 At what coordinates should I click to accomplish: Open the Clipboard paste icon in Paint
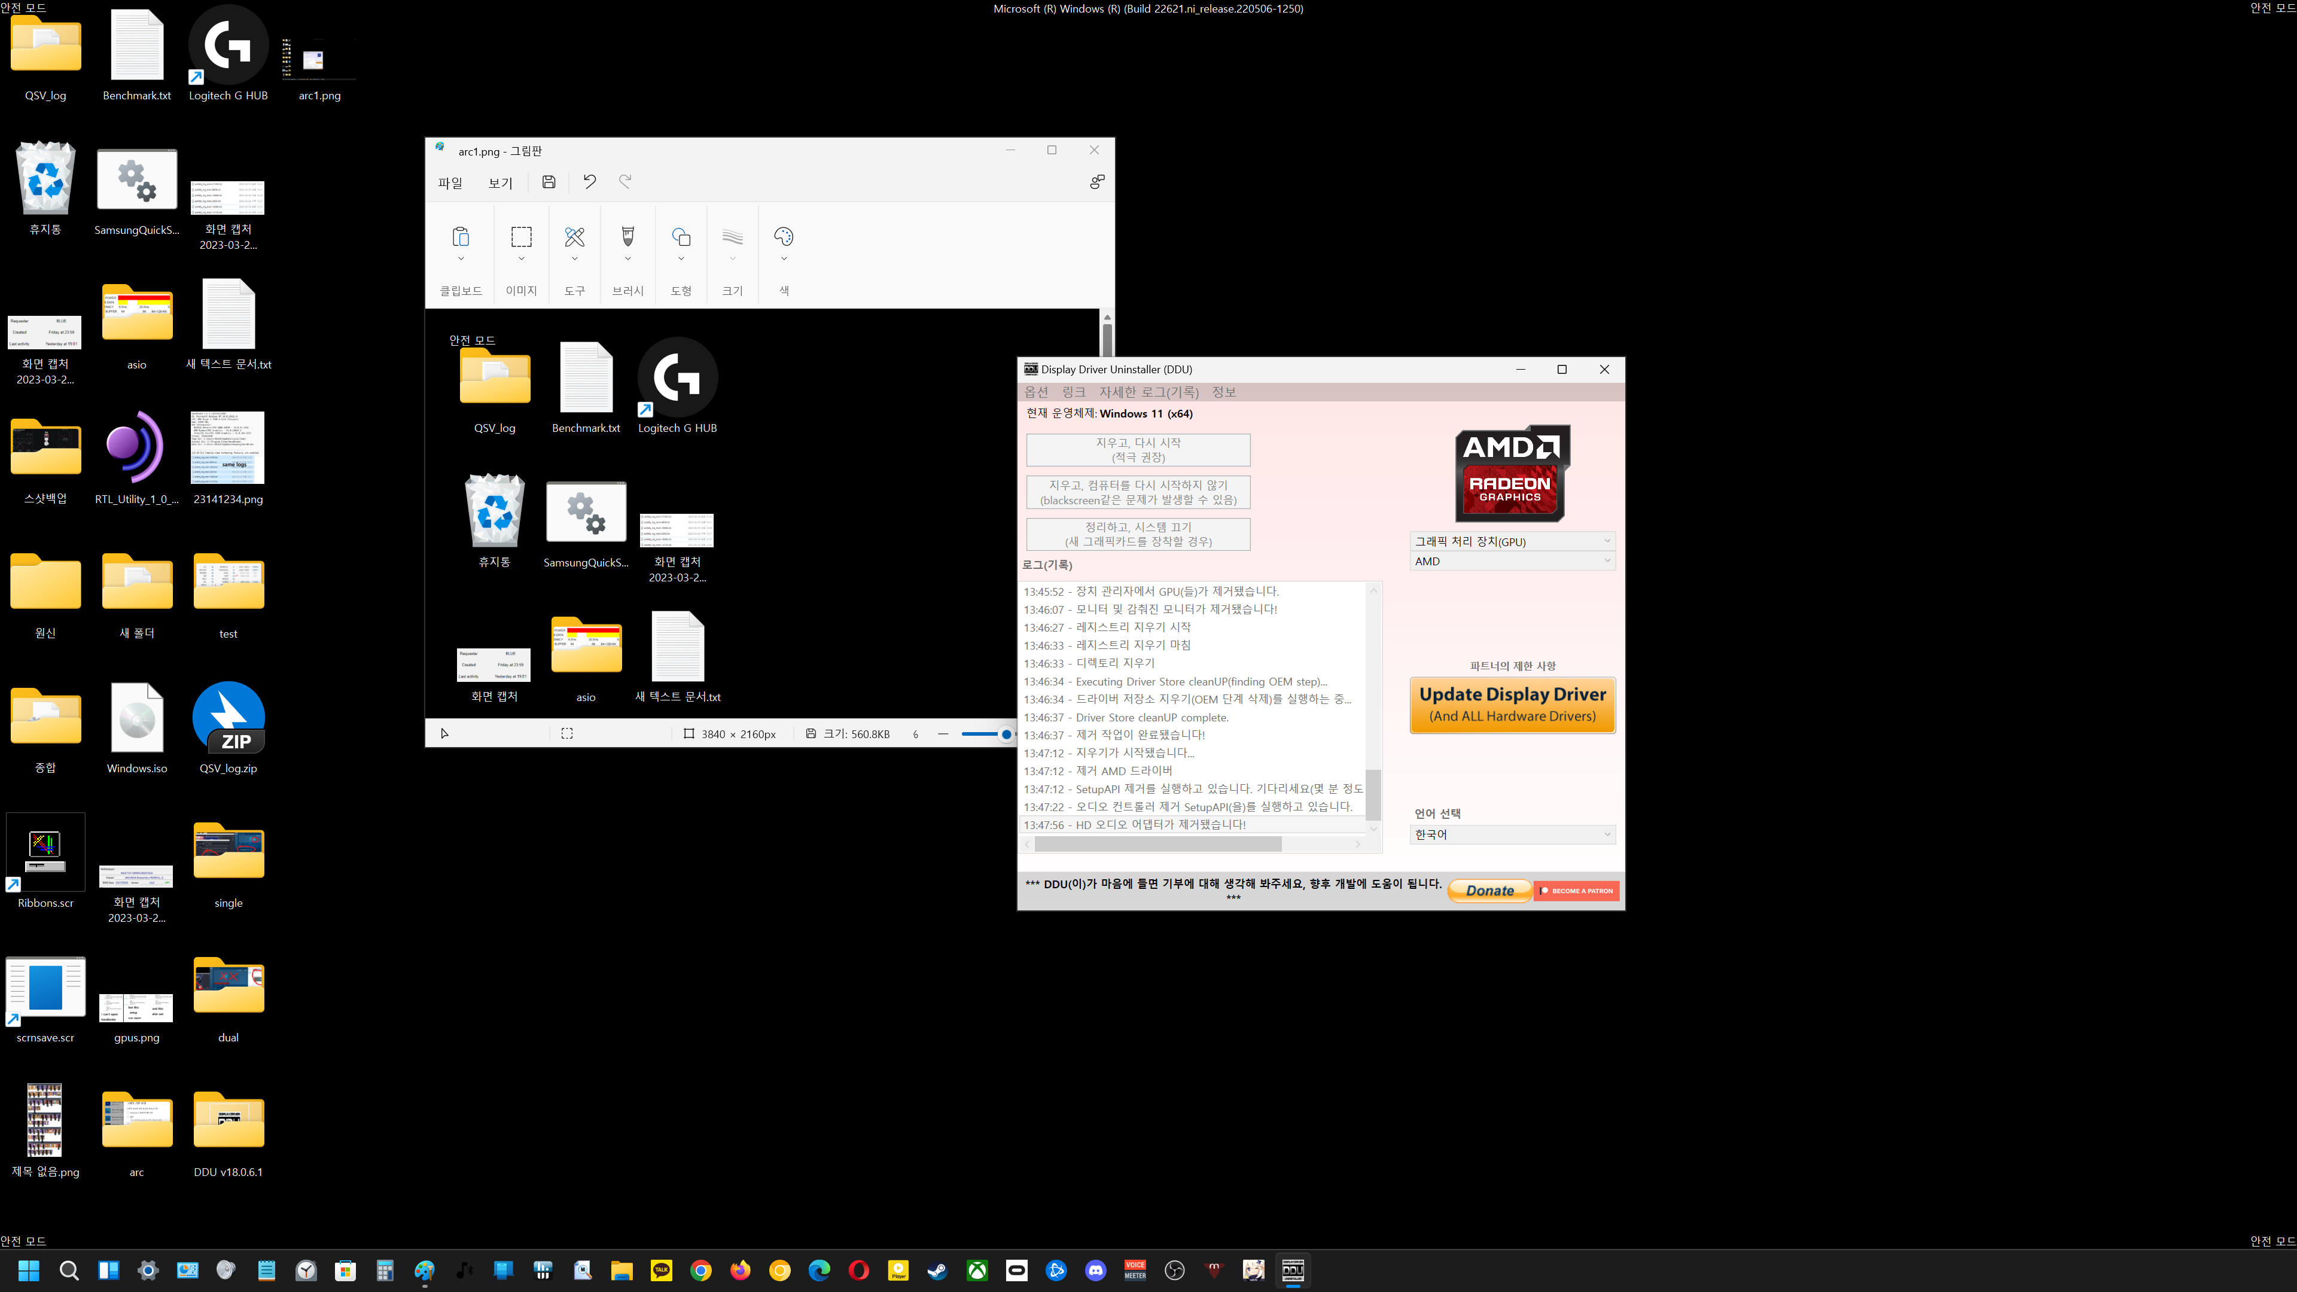tap(460, 236)
